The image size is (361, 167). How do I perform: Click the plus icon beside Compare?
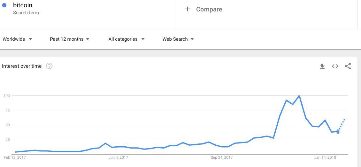click(x=188, y=9)
